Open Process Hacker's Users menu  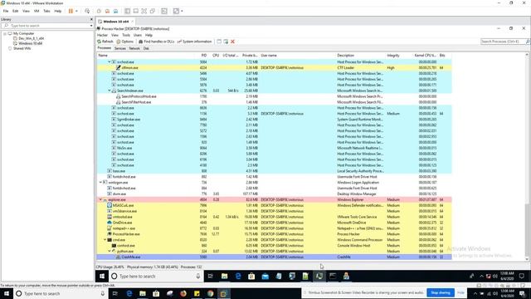(138, 35)
